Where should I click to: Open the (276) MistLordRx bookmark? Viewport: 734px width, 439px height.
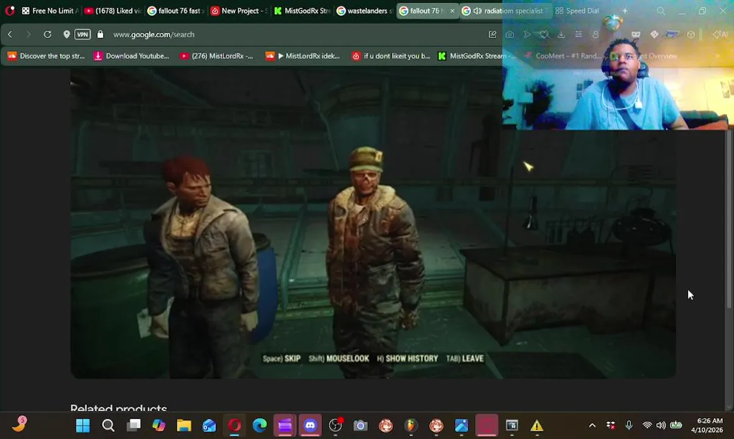pyautogui.click(x=216, y=56)
